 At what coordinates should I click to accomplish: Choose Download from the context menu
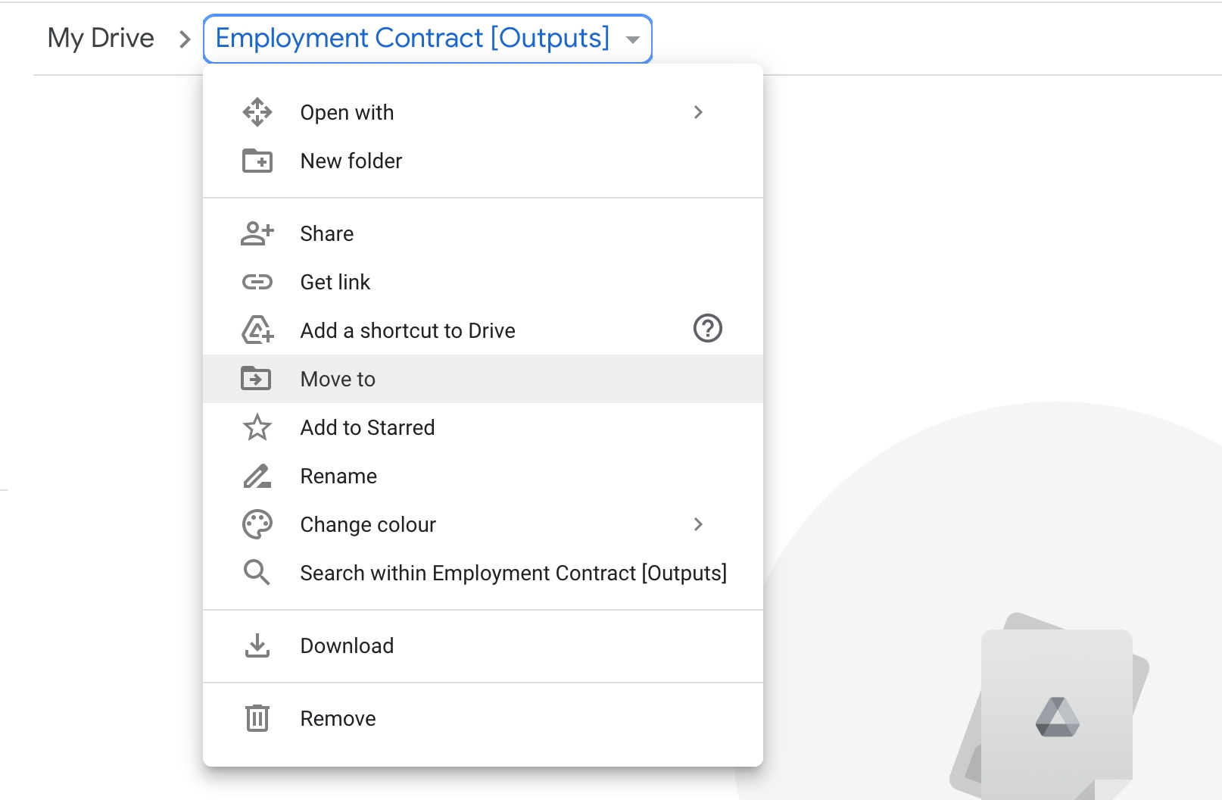347,645
